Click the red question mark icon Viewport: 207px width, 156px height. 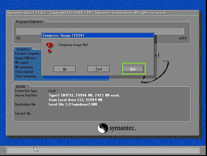[x=49, y=47]
